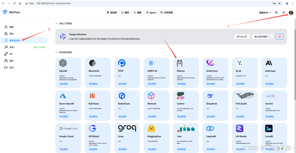296x153 pixels.
Task: Open the GitHub icon in header
Action: point(276,13)
